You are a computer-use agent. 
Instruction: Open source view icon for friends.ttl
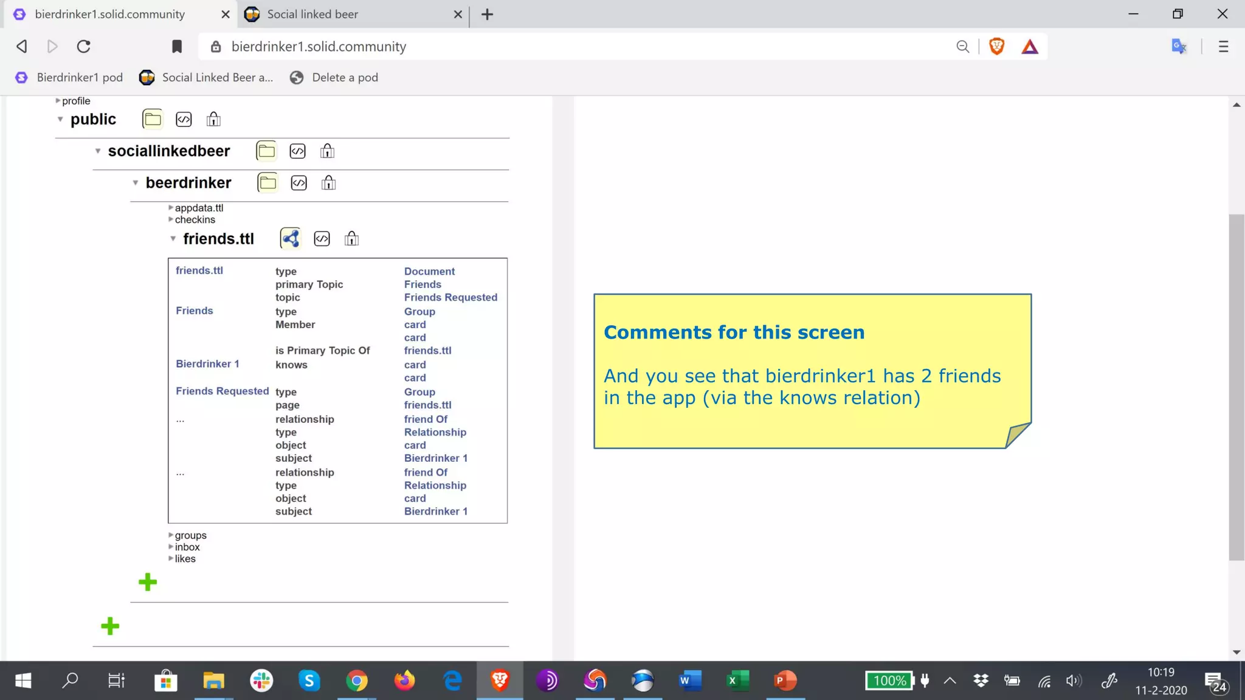click(322, 239)
